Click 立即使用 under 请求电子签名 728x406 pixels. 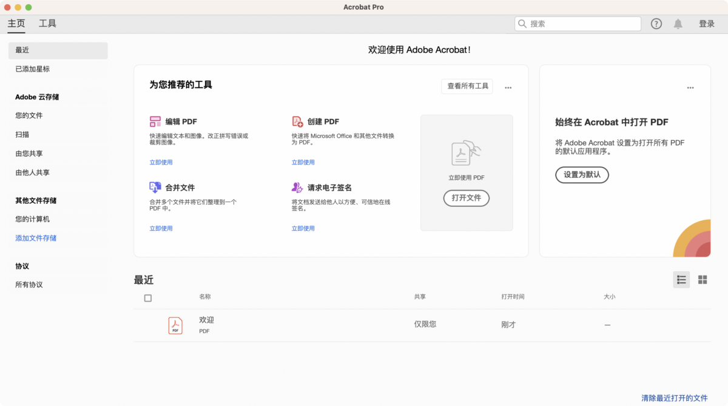(303, 228)
